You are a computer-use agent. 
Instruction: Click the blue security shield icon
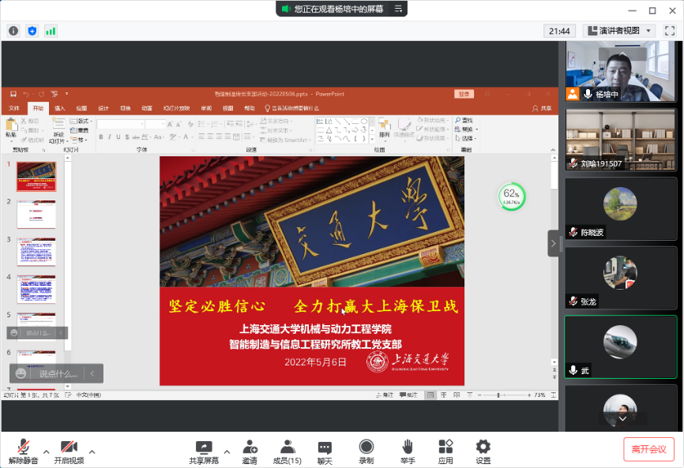coord(32,31)
